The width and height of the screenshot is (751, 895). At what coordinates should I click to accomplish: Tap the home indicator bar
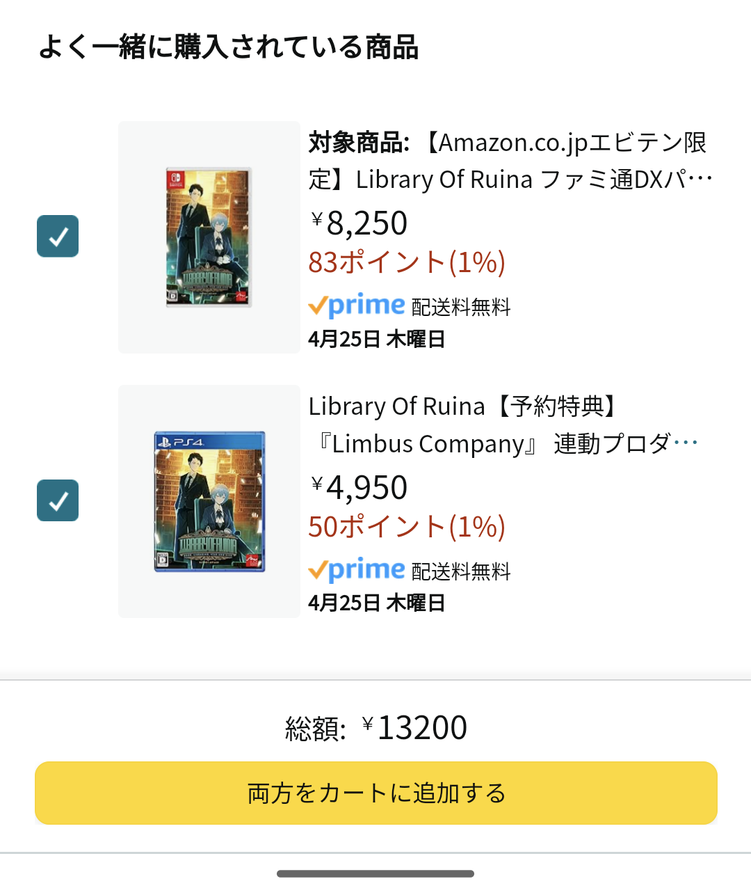pos(375,873)
